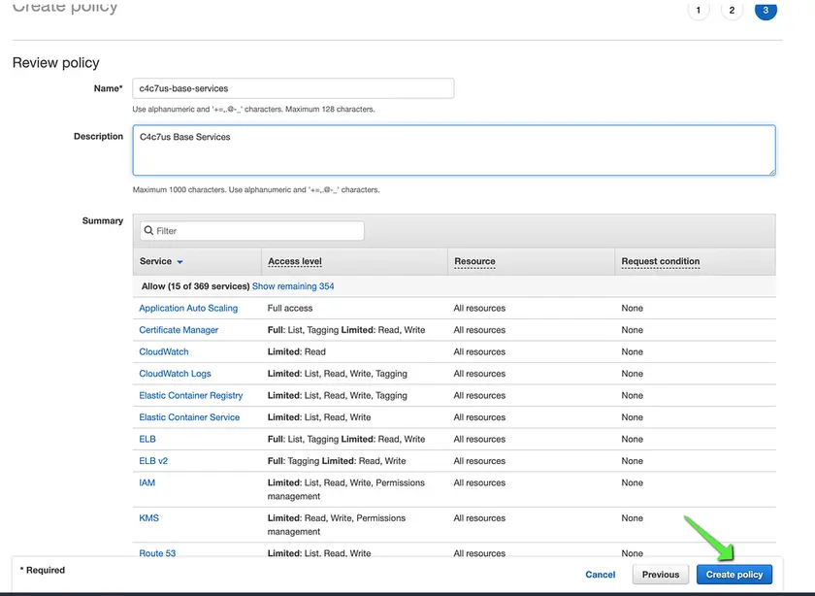Click 'None' condition in CloudWatch Logs row
815x596 pixels.
pos(632,374)
